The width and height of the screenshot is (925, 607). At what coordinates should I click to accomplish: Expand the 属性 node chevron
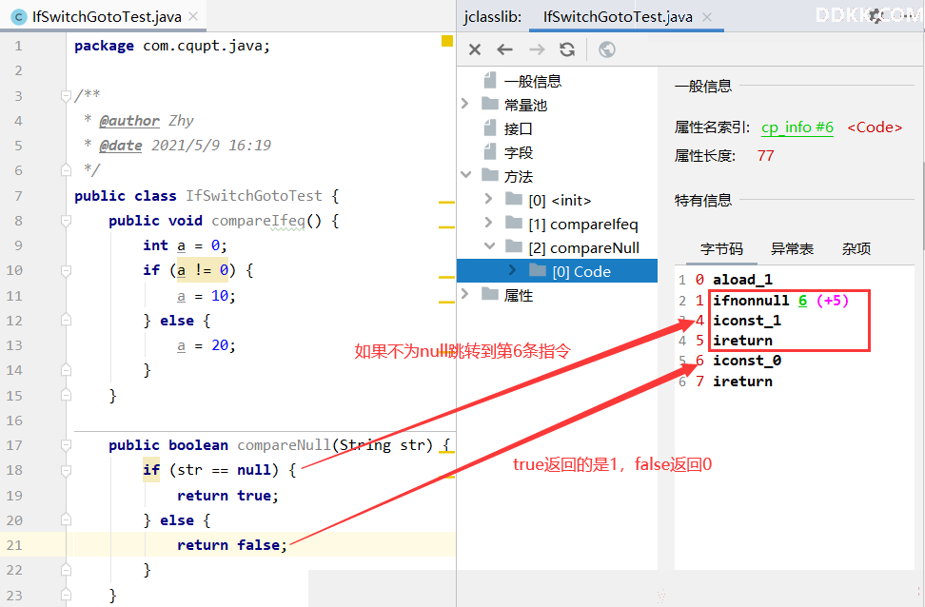point(464,293)
